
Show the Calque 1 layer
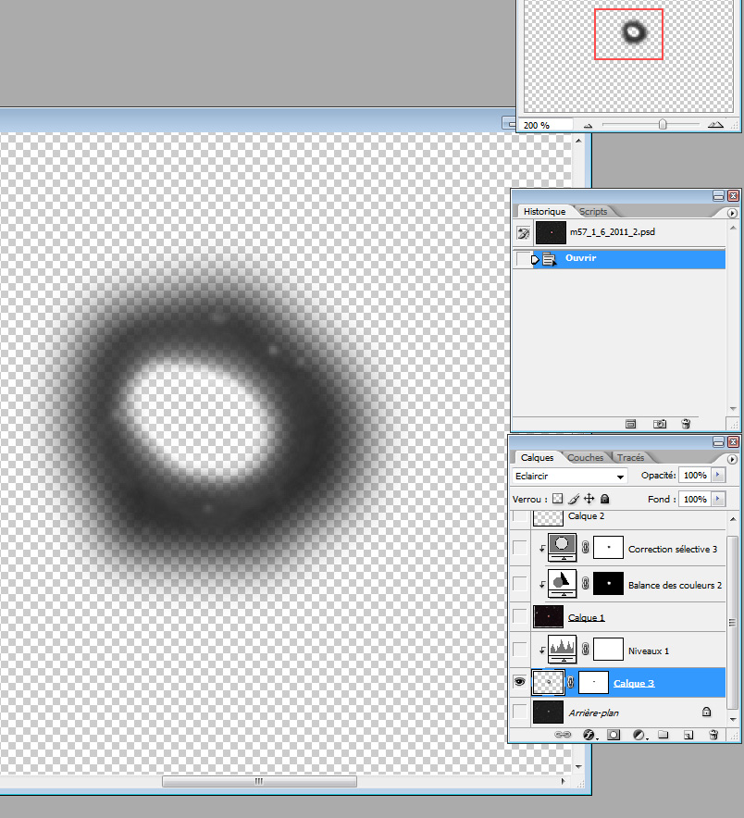click(x=520, y=616)
